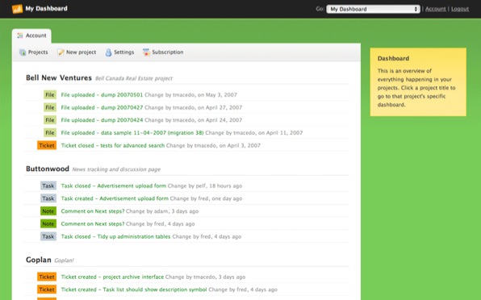Click File badge for data sample 11-04-2007
Image resolution: width=481 pixels, height=300 pixels.
pyautogui.click(x=50, y=133)
